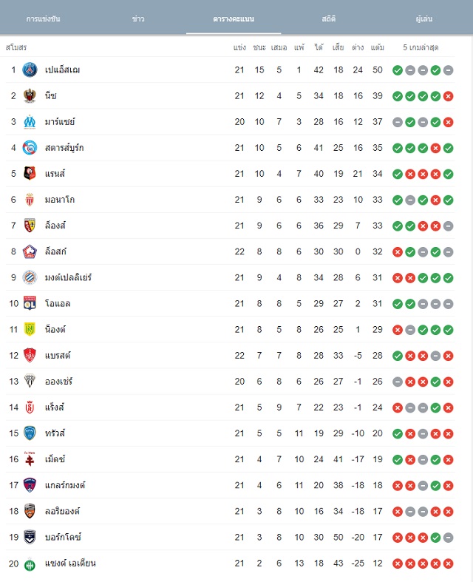473x582 pixels.
Task: Click the แต้ม points column header
Action: [x=377, y=47]
